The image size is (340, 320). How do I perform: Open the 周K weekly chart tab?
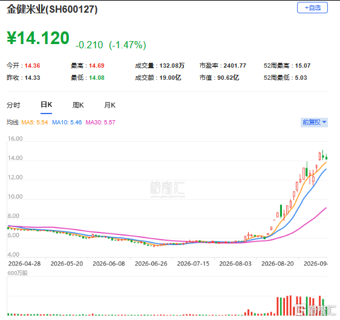pos(78,105)
